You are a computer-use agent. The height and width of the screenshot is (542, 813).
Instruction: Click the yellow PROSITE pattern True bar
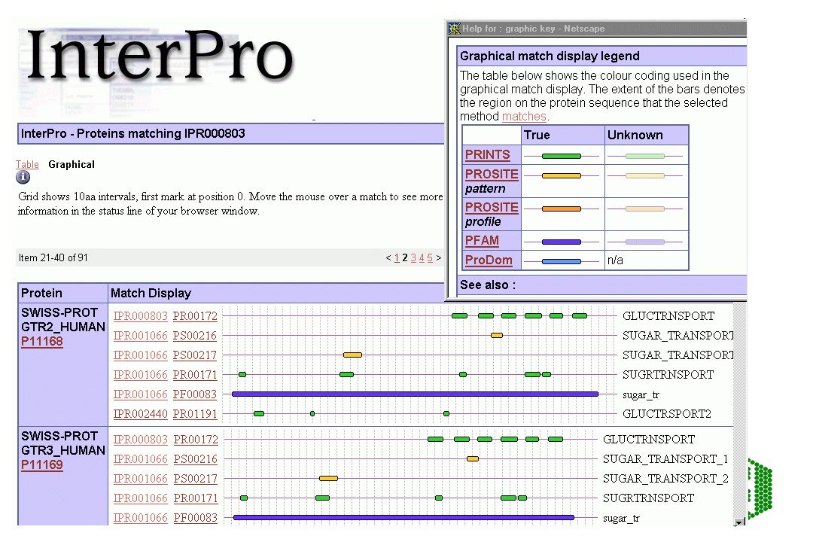[562, 176]
